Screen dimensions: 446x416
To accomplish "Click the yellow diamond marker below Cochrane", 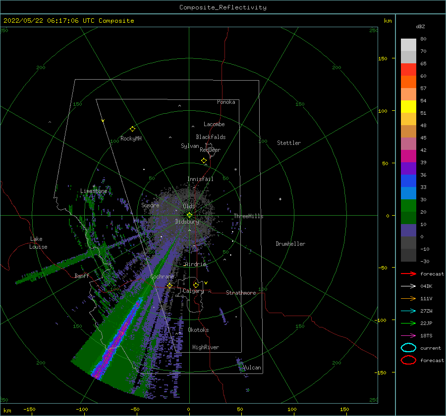I will pyautogui.click(x=169, y=285).
